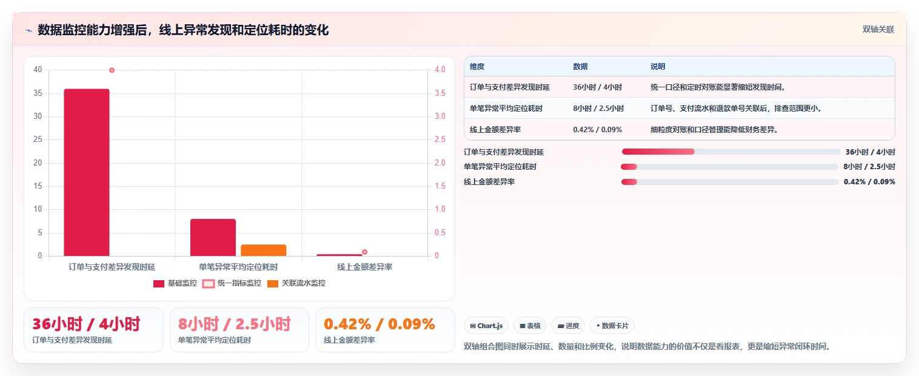Image resolution: width=919 pixels, height=376 pixels.
Task: Click table data cell 8小时 / 2.5小时
Action: pyautogui.click(x=598, y=109)
